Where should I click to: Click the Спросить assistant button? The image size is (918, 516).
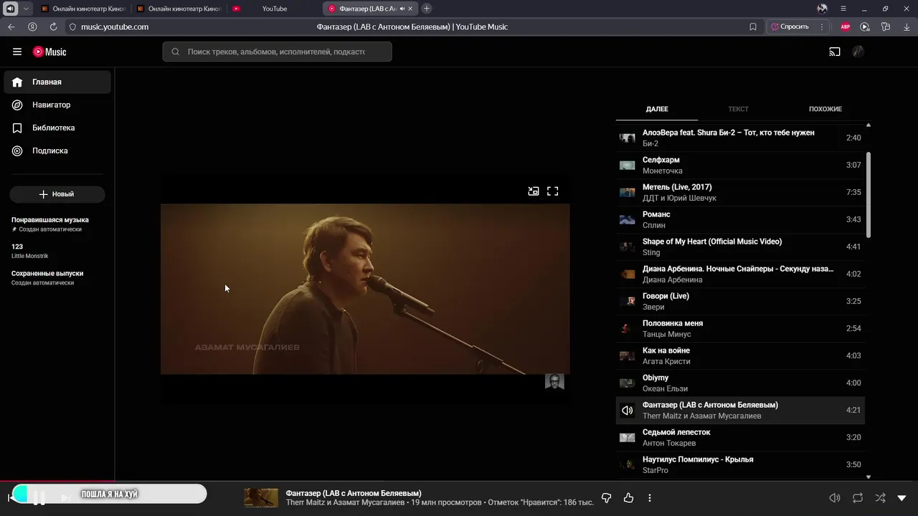789,27
